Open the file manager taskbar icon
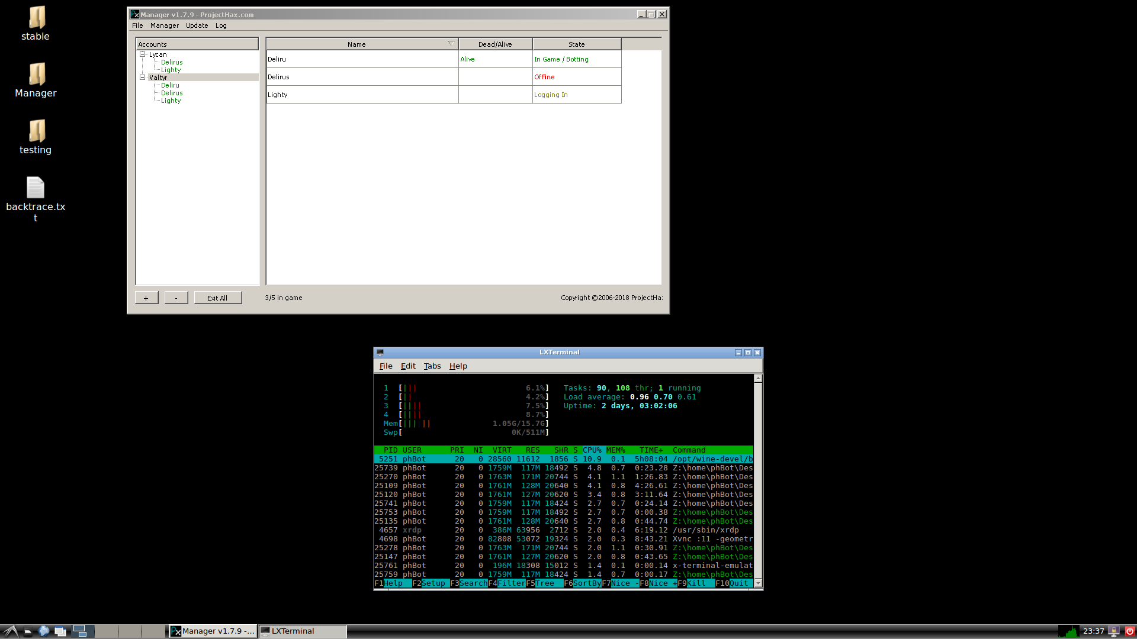The image size is (1137, 639). pos(28,631)
